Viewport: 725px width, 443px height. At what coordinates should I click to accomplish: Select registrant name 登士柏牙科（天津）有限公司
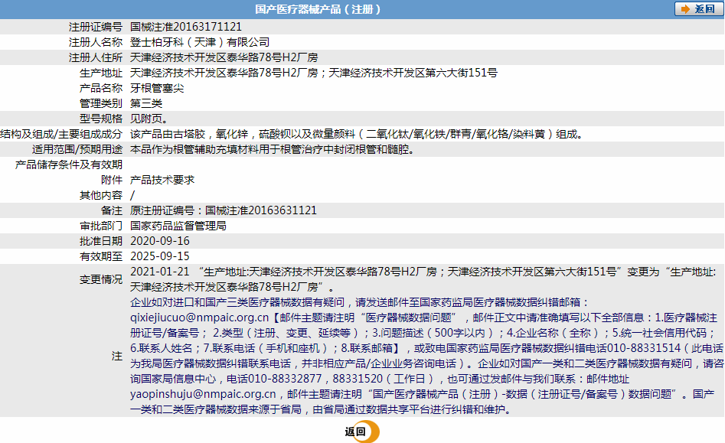click(200, 42)
